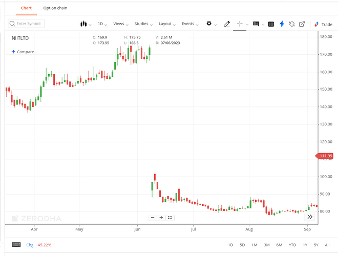Open the Studies dropdown
This screenshot has width=338, height=256.
point(143,24)
